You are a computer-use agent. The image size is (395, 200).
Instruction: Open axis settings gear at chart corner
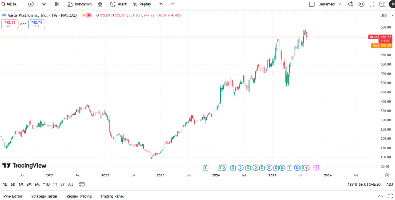click(387, 175)
